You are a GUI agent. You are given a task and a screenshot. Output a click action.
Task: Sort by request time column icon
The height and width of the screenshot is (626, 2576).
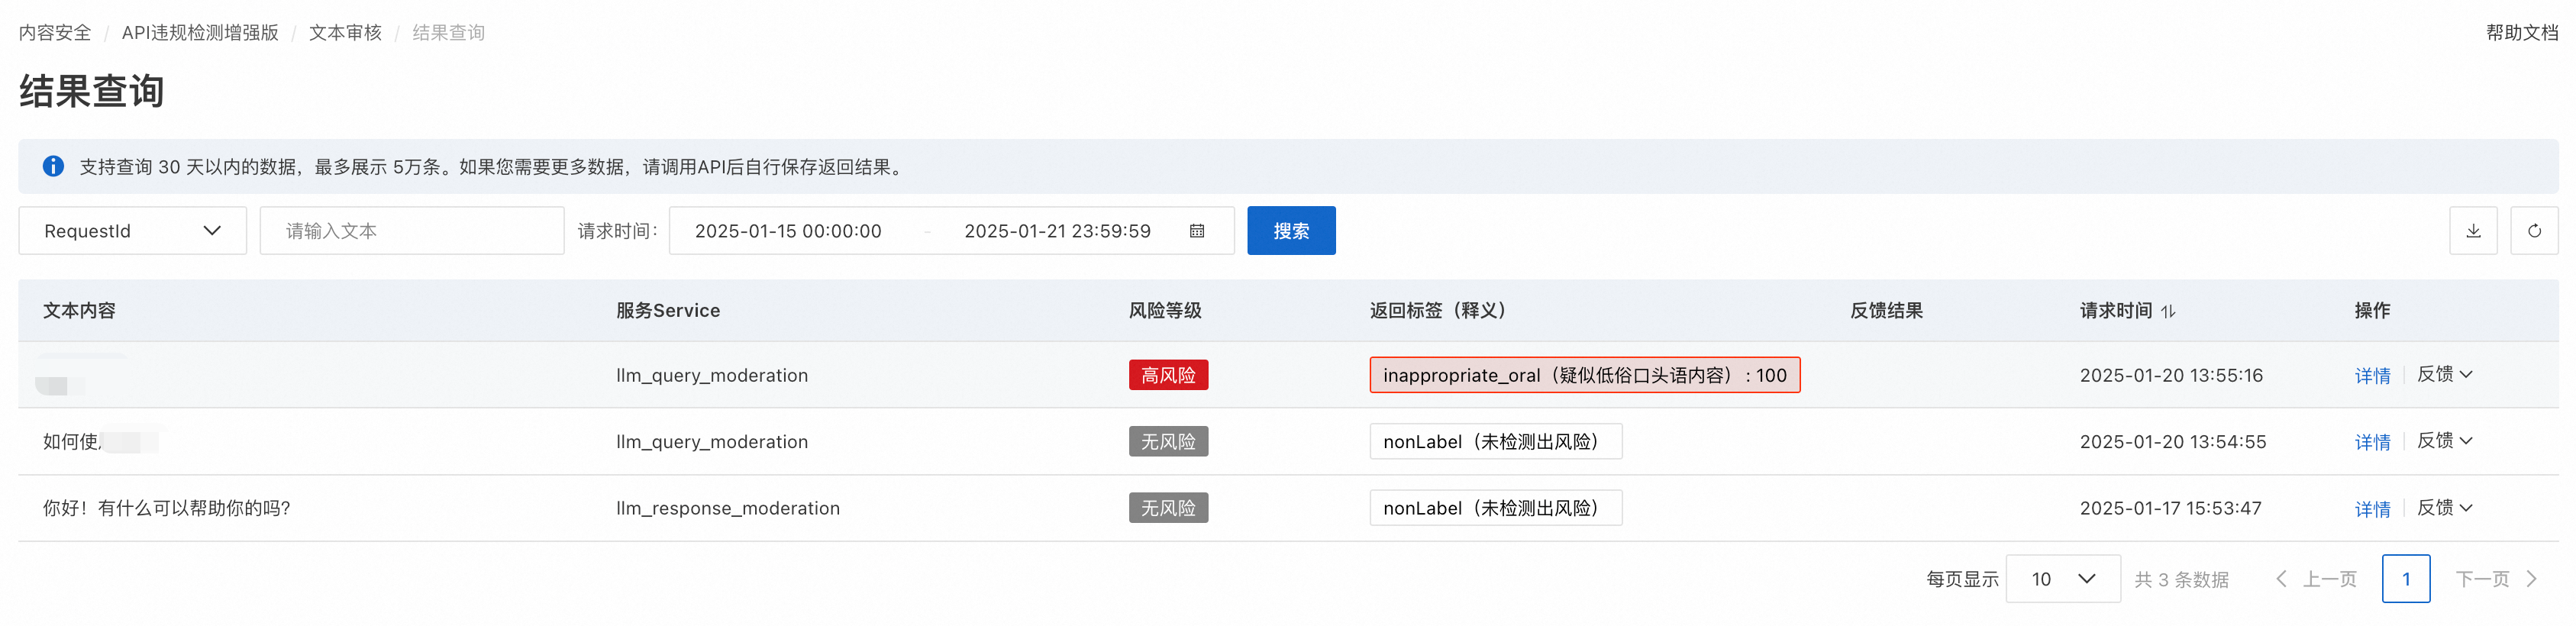(2167, 311)
